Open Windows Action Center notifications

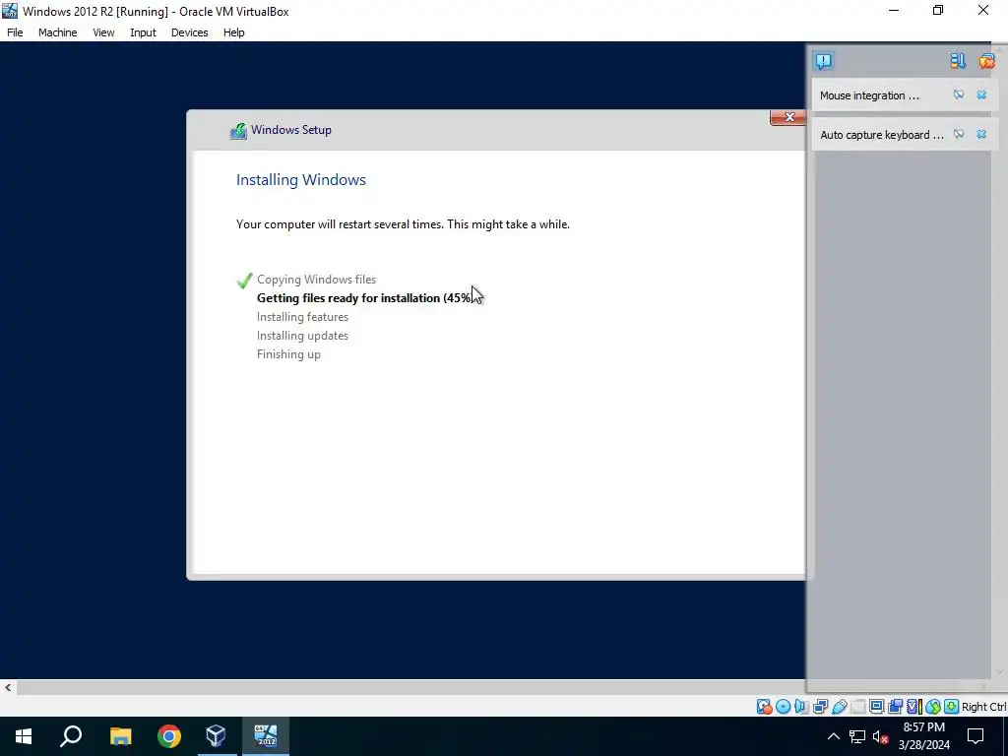(976, 736)
